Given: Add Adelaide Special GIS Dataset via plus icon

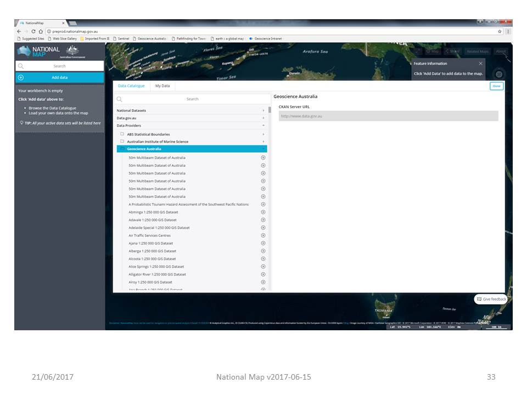Looking at the screenshot, I should 263,227.
